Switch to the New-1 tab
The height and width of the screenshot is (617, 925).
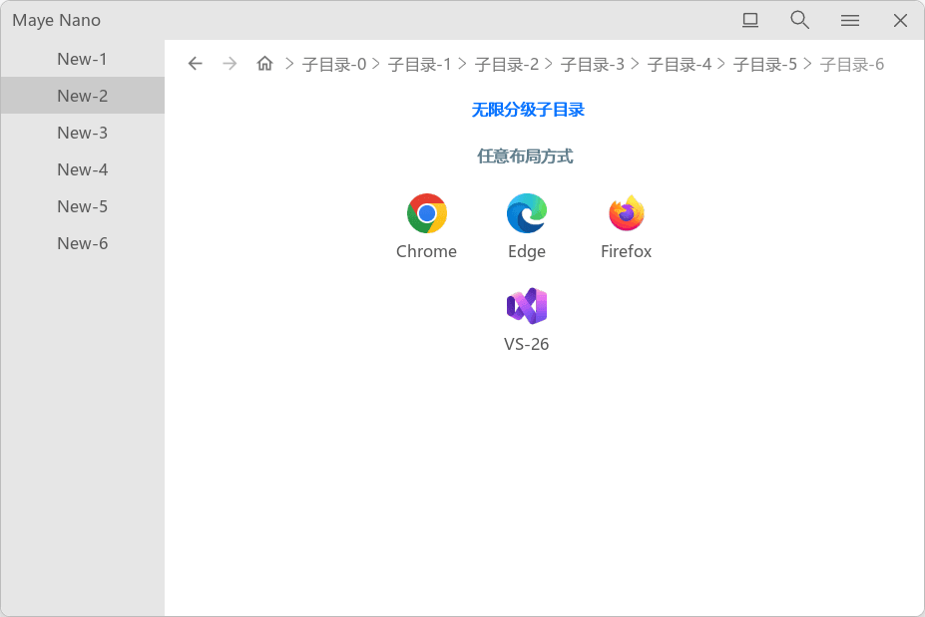(83, 59)
